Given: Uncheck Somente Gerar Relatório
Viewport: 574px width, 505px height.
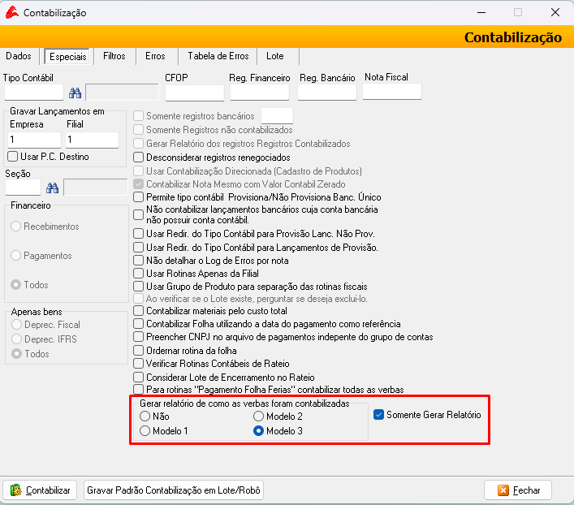Looking at the screenshot, I should (x=378, y=415).
